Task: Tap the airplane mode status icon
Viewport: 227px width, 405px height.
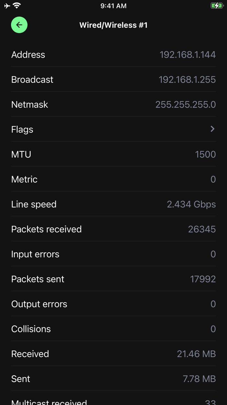Action: coord(7,6)
